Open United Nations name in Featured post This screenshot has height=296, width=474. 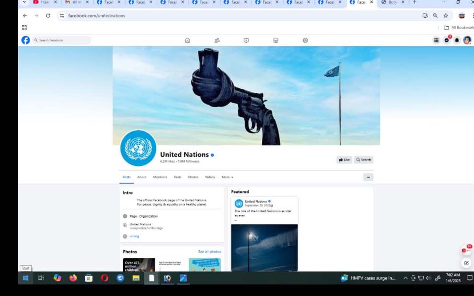(x=256, y=201)
